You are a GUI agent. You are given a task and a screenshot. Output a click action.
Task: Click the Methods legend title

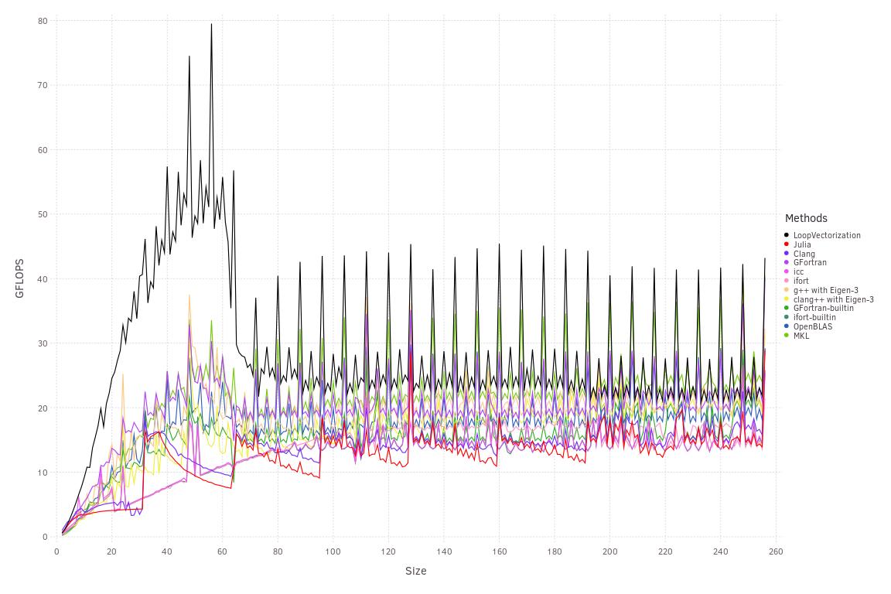806,218
